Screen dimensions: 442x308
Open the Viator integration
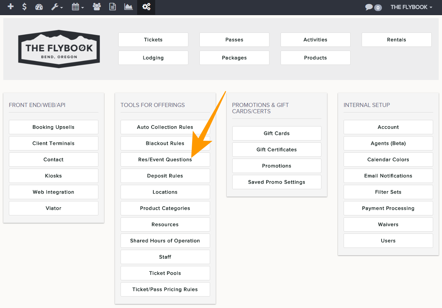click(53, 208)
